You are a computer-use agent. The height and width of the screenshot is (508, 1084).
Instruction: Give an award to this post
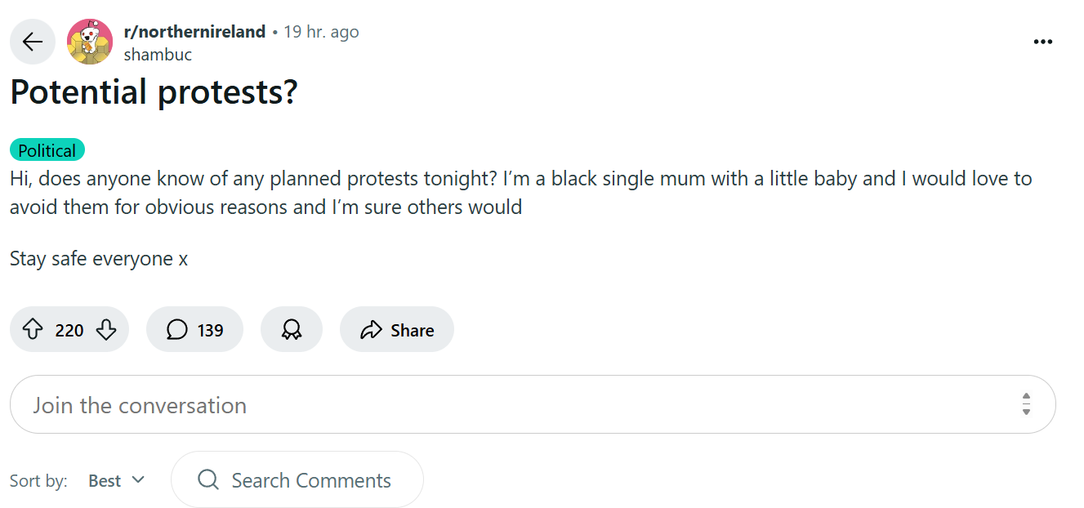pyautogui.click(x=292, y=330)
